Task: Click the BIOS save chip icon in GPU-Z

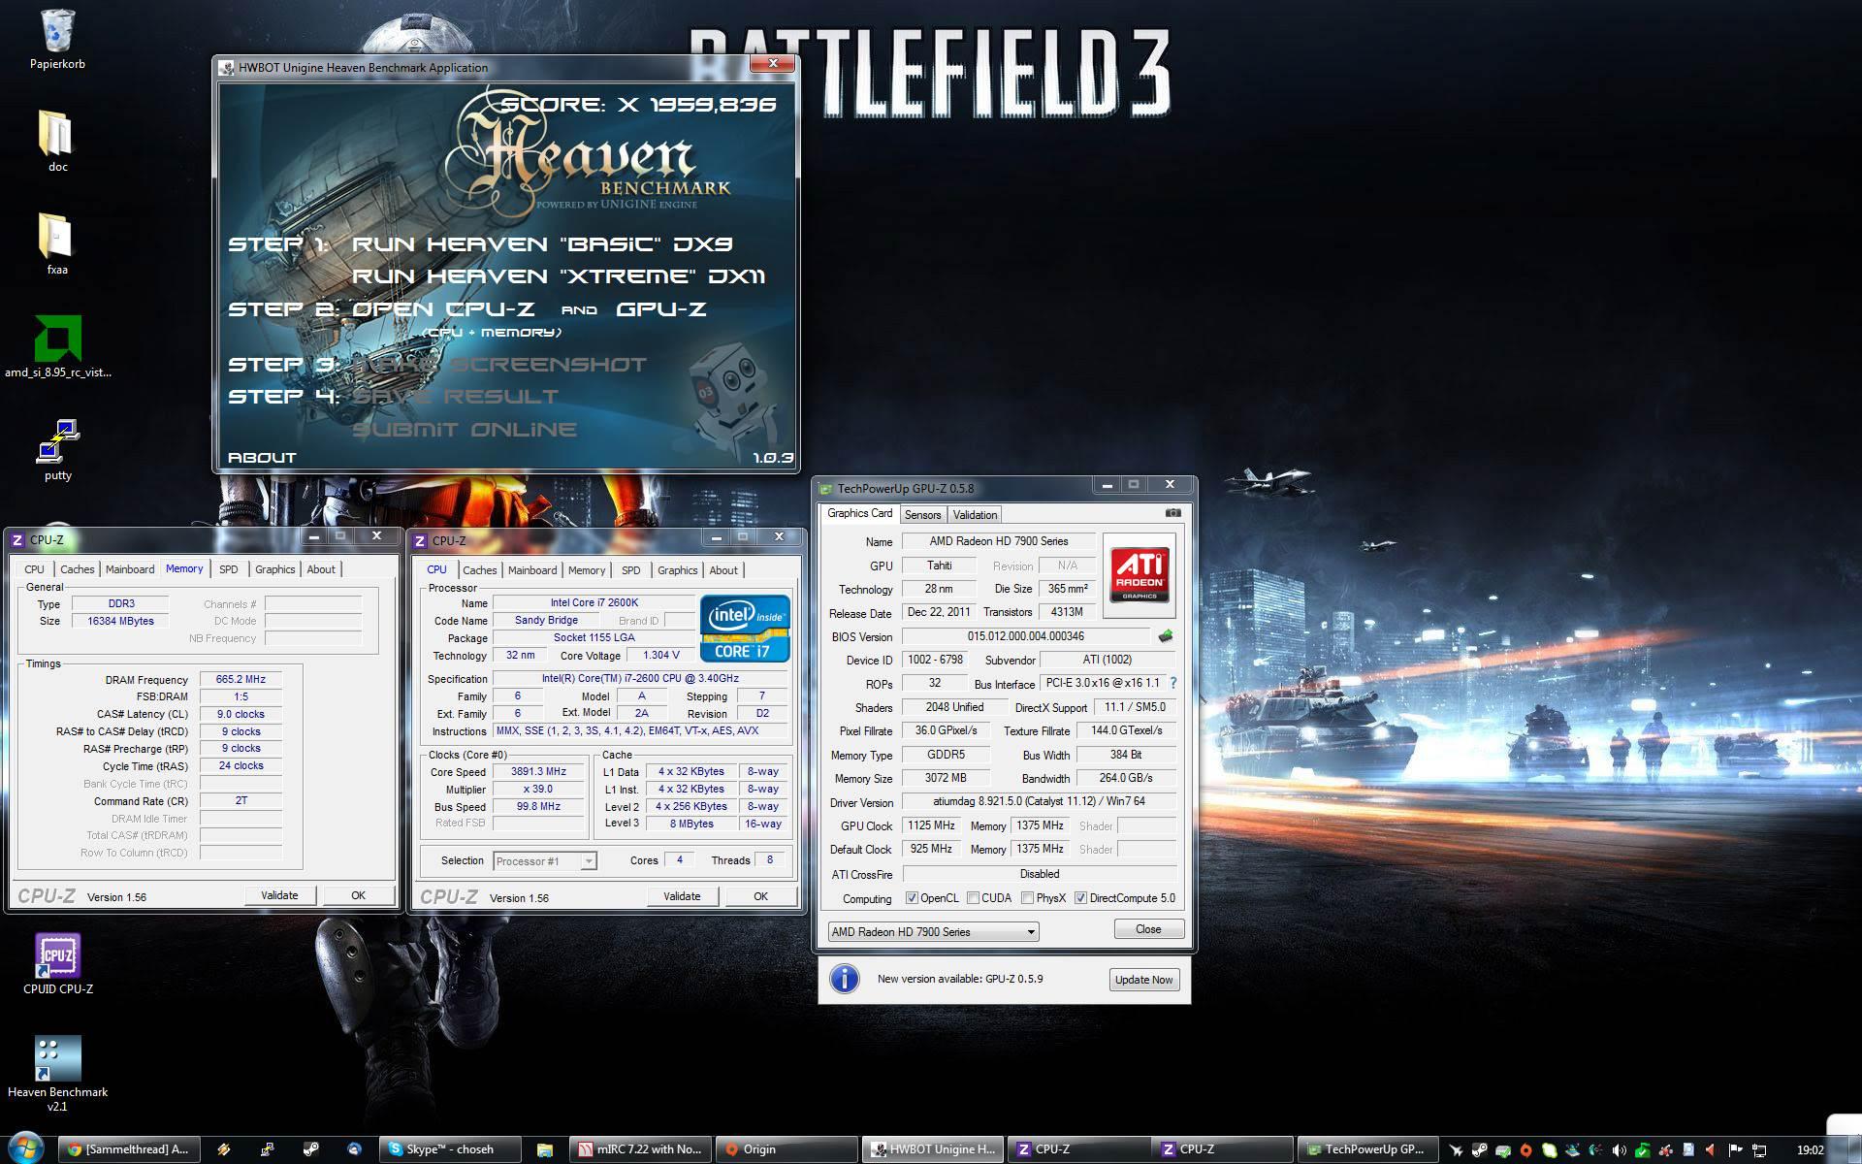Action: tap(1166, 636)
